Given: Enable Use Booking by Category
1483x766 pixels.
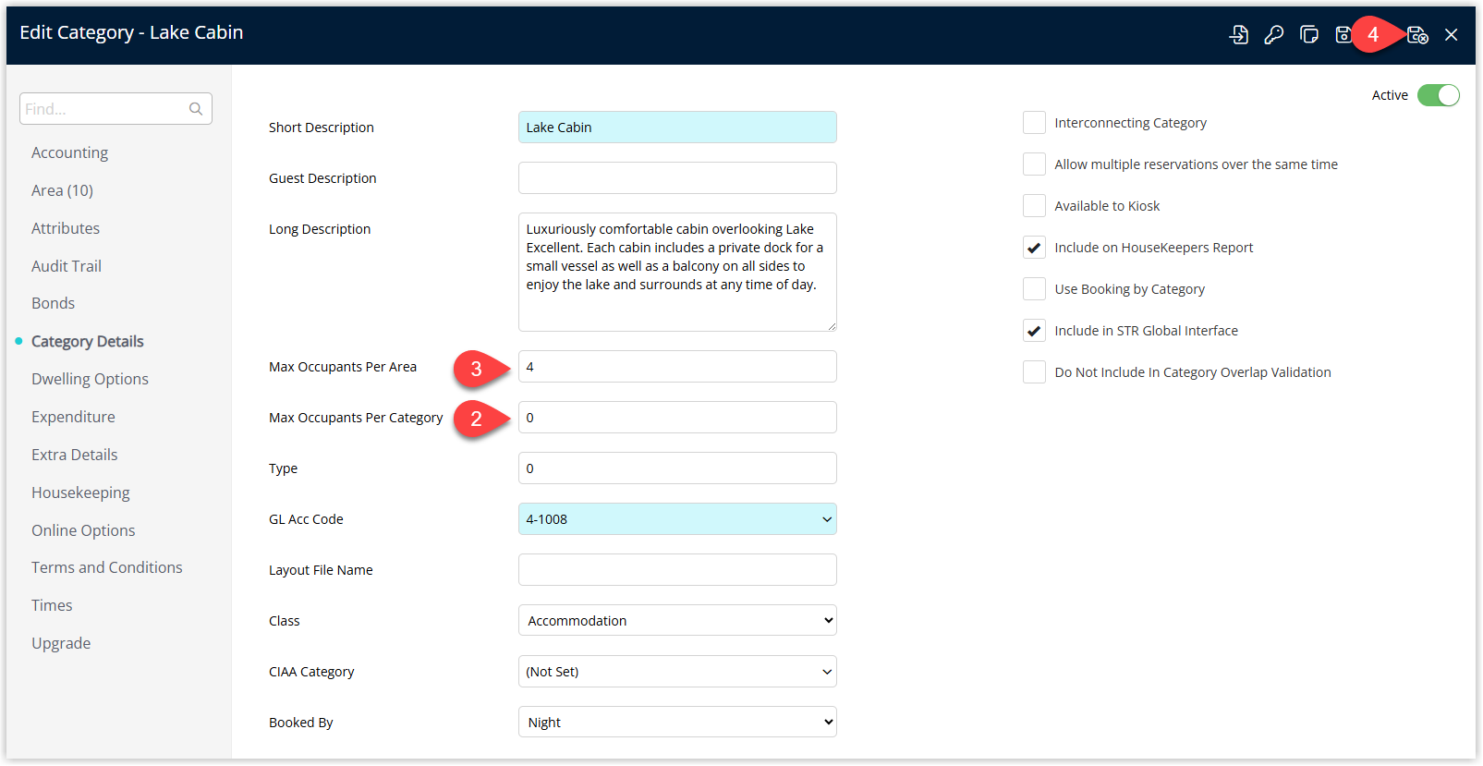Looking at the screenshot, I should coord(1034,289).
